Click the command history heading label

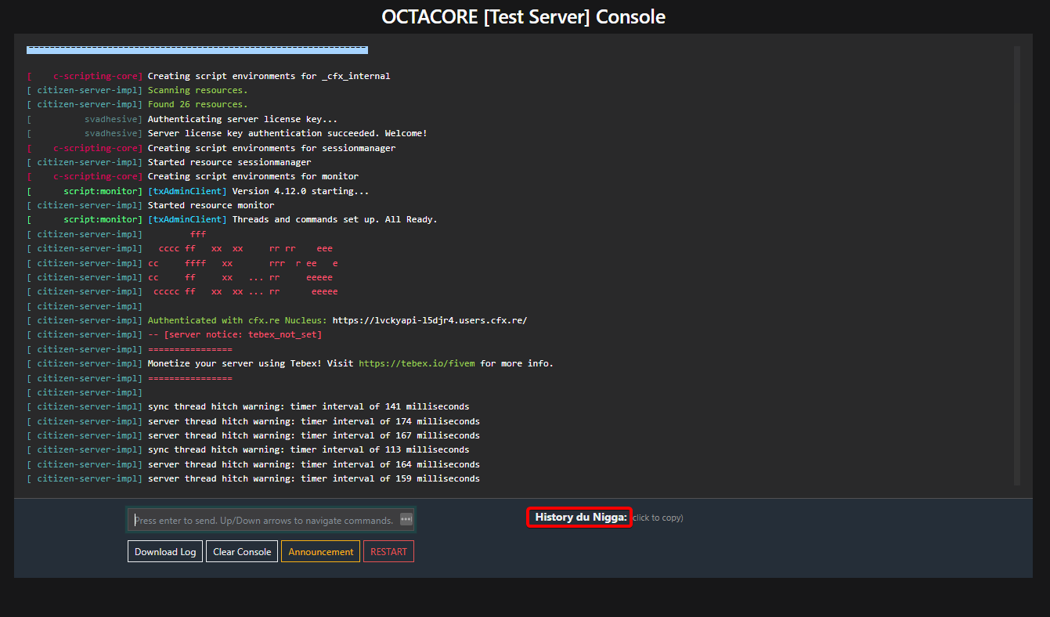coord(579,518)
